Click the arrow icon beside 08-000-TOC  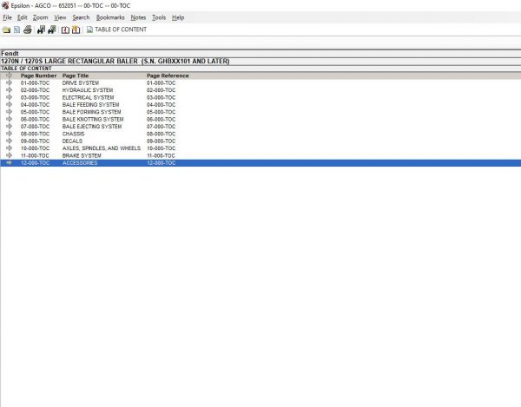pos(9,134)
